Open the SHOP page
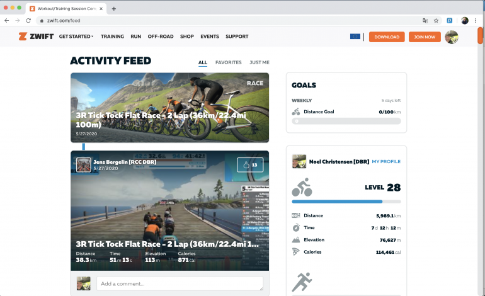 (187, 37)
